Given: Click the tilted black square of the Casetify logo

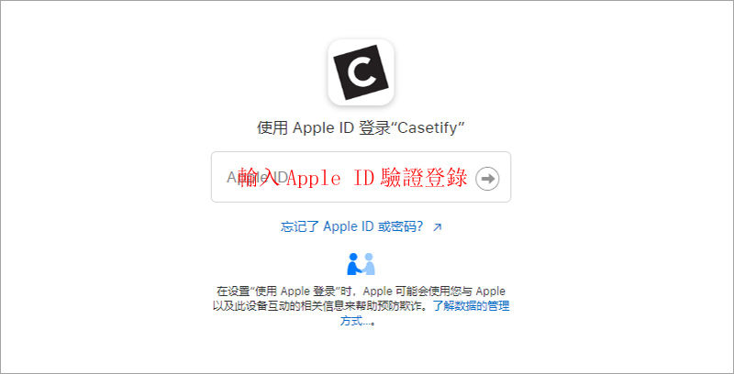Looking at the screenshot, I should tap(361, 72).
